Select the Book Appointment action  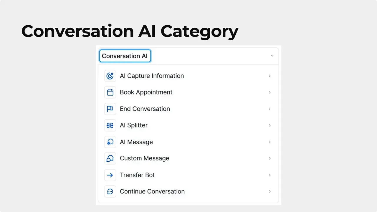pyautogui.click(x=146, y=92)
